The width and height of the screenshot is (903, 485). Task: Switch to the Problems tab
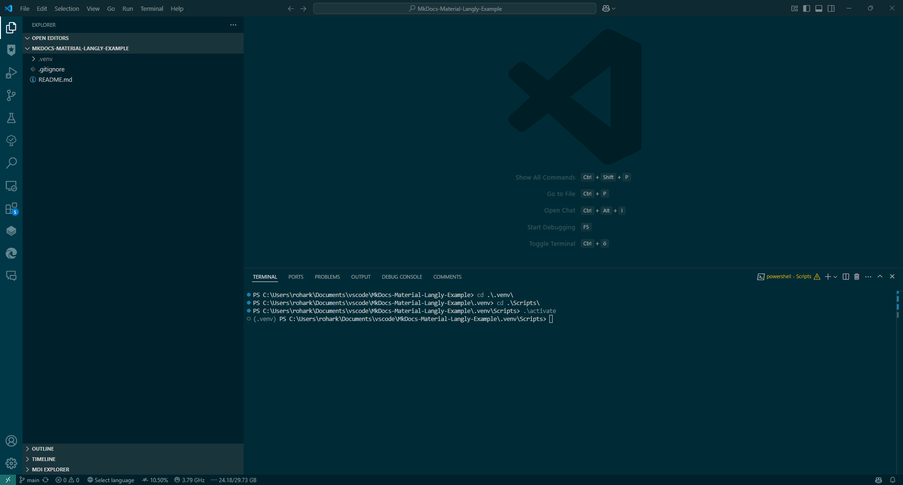327,277
